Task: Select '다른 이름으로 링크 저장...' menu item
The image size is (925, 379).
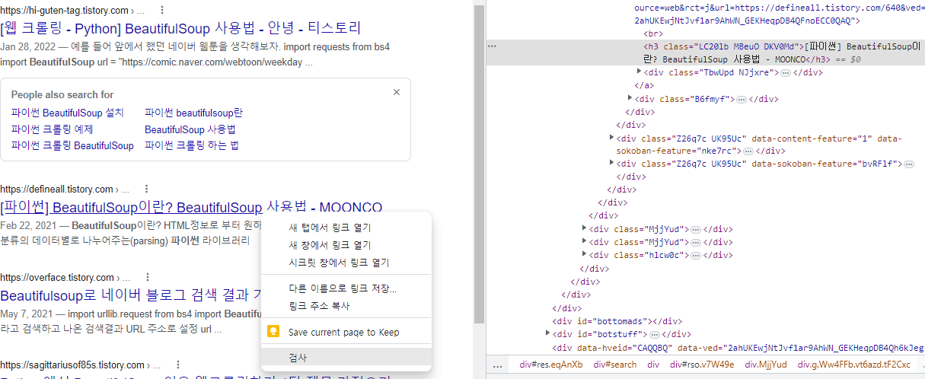Action: pos(346,288)
